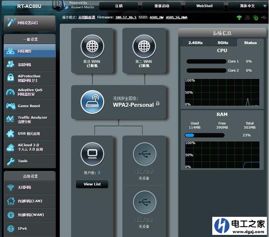The image size is (269, 237).
Task: Click the WPA2 security lock icon
Action: (158, 104)
